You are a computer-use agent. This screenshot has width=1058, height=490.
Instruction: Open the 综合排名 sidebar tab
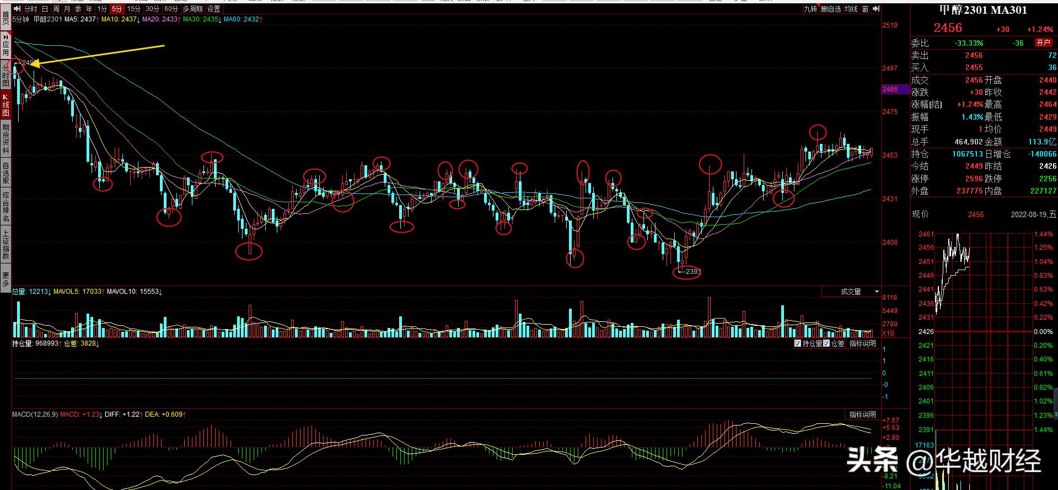6,207
